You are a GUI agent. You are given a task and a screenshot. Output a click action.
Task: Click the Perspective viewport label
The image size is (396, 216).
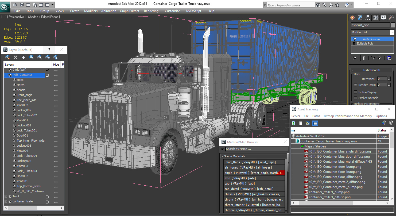point(16,17)
